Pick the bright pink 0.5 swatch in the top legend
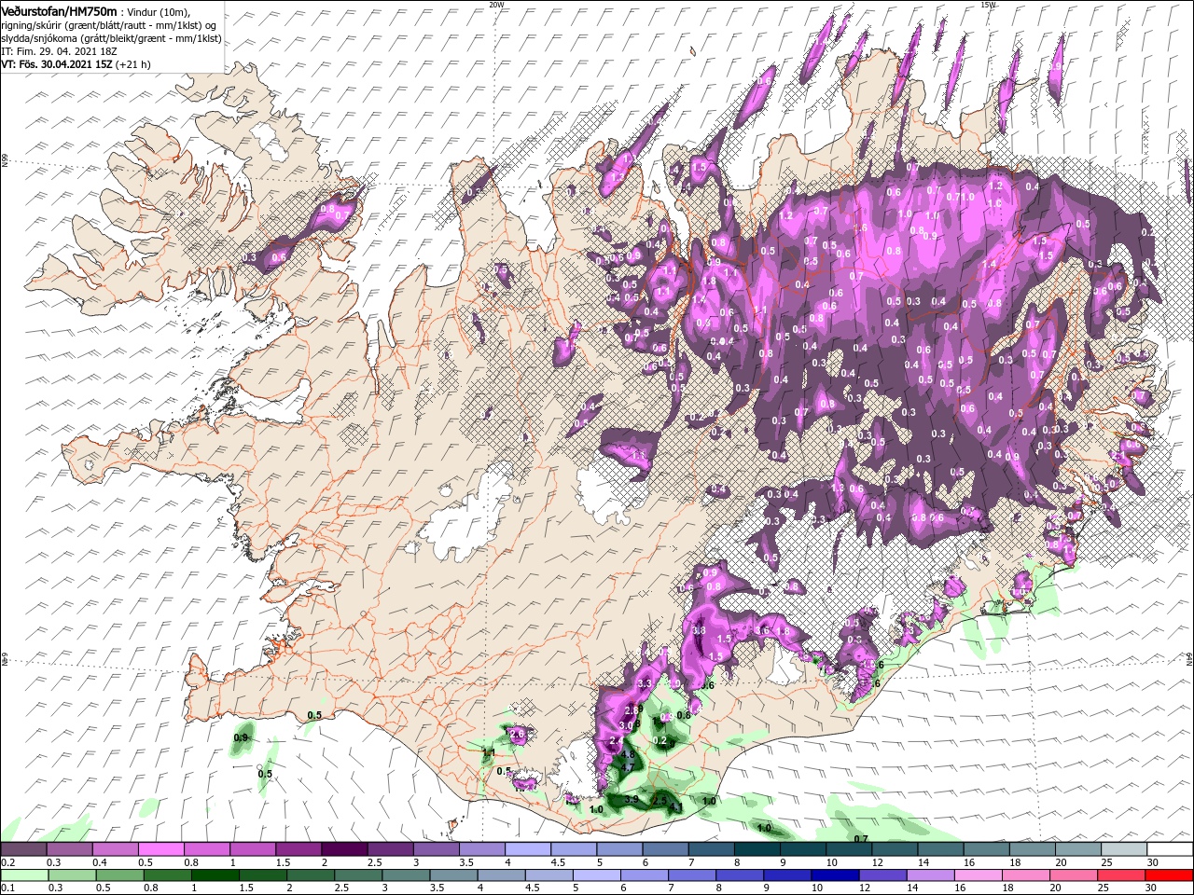This screenshot has width=1194, height=895. coord(160,849)
